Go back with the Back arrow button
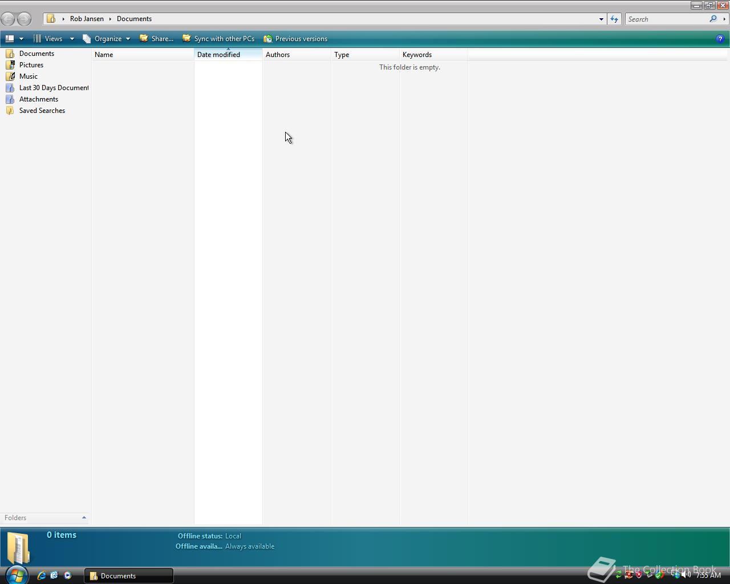 (8, 19)
